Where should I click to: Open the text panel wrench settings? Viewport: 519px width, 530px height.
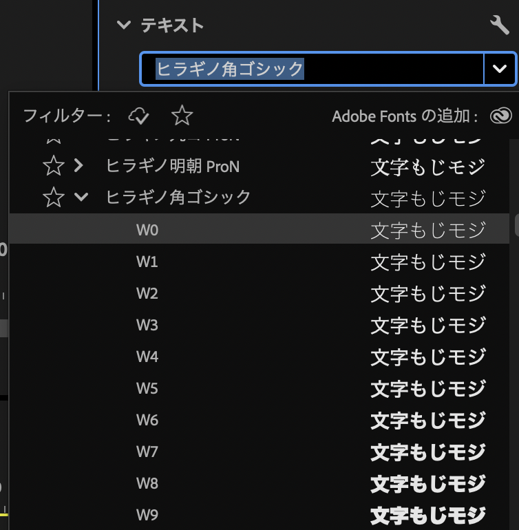coord(500,25)
